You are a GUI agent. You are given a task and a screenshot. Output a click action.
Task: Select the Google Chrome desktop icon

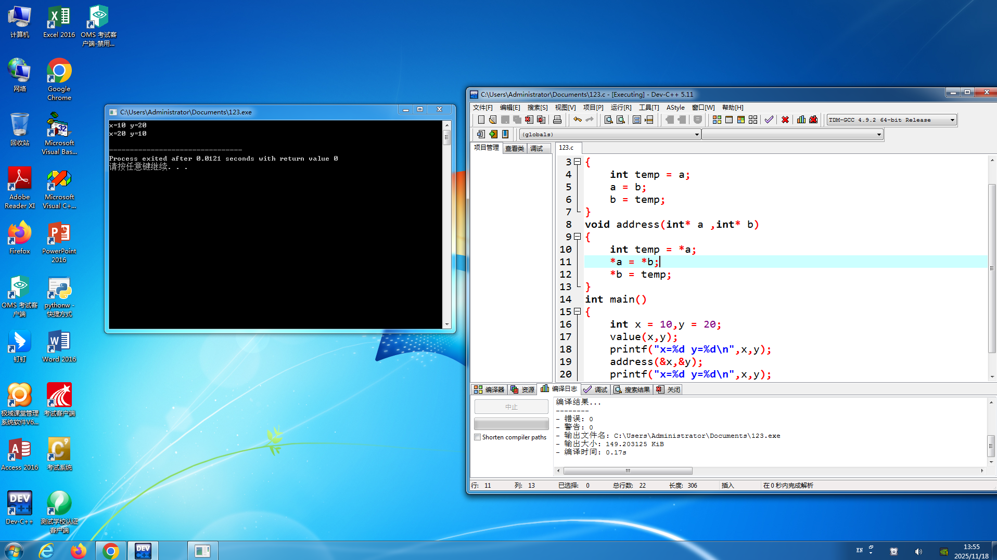[x=59, y=80]
